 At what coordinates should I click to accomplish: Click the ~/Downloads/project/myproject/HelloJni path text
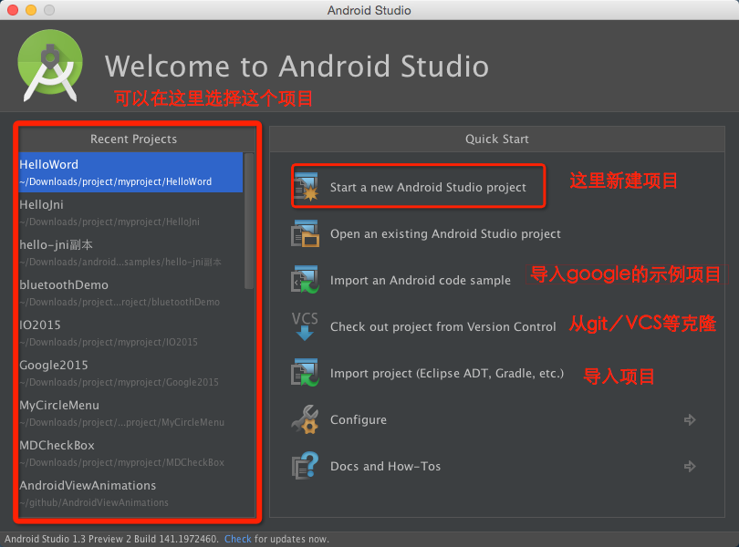109,222
